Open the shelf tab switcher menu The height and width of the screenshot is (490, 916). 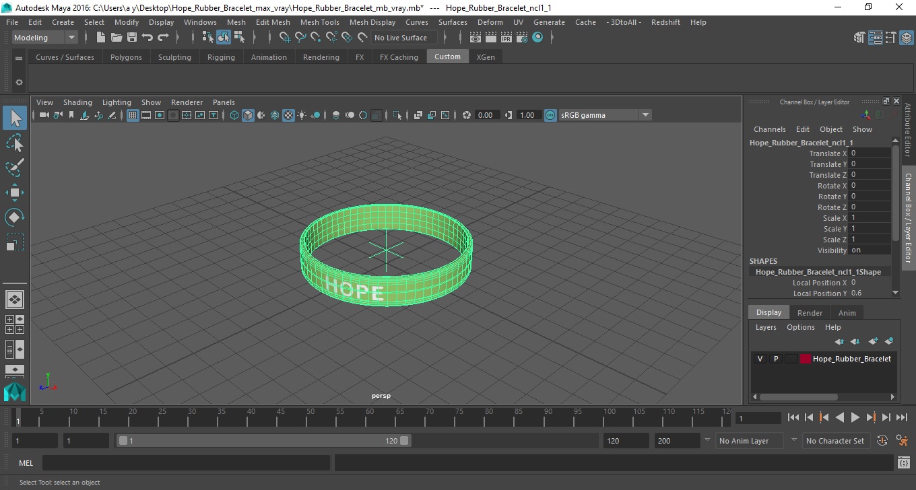click(x=19, y=58)
